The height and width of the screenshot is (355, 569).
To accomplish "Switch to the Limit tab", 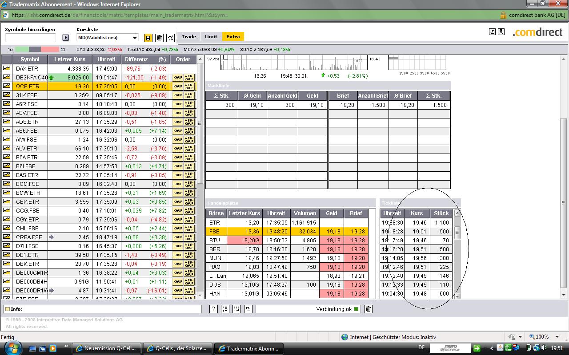I will click(211, 37).
